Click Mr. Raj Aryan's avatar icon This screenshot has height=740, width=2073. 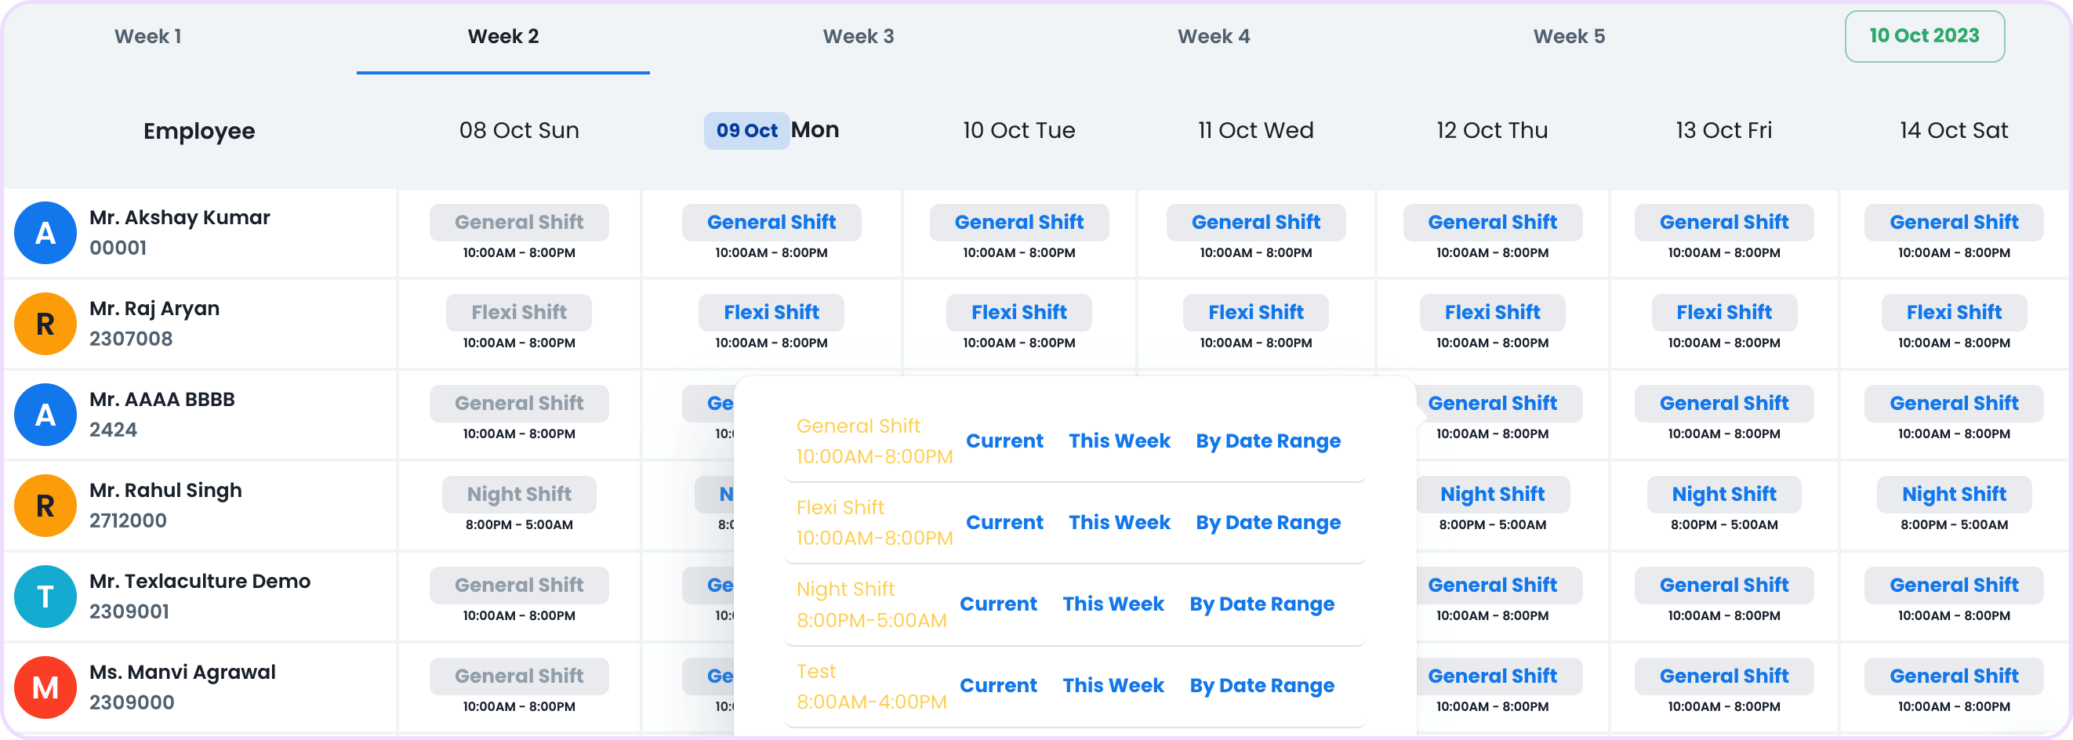pos(45,323)
